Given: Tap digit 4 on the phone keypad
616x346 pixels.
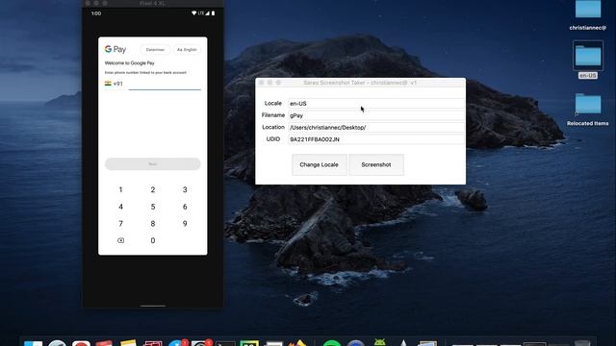Looking at the screenshot, I should pos(120,207).
